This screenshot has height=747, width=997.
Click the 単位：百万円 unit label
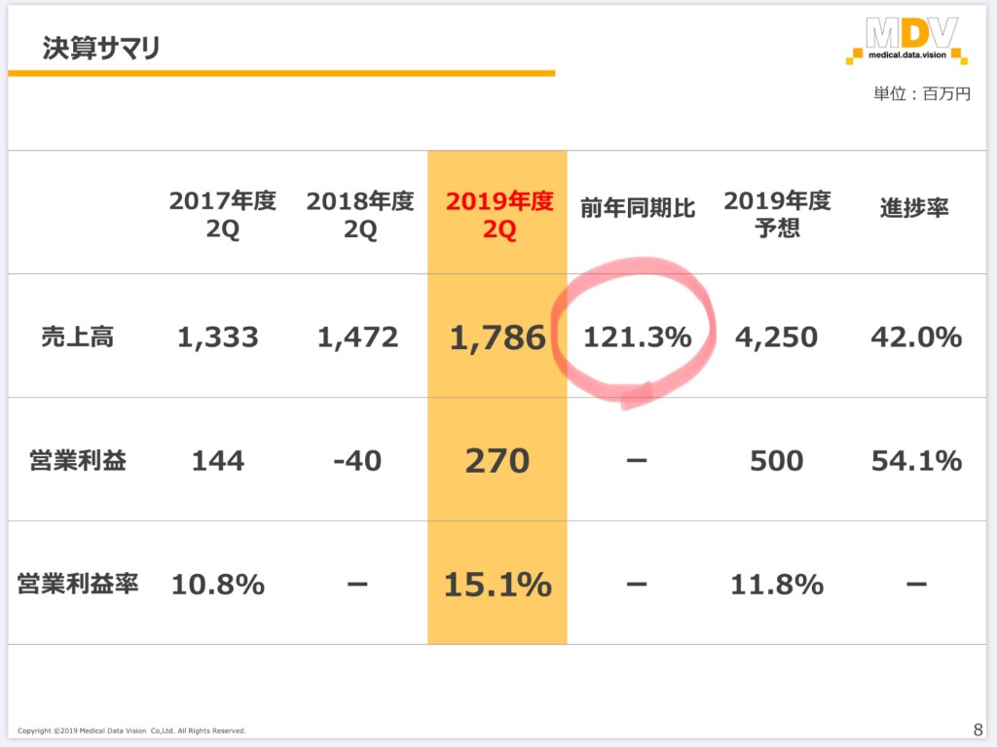click(x=922, y=94)
